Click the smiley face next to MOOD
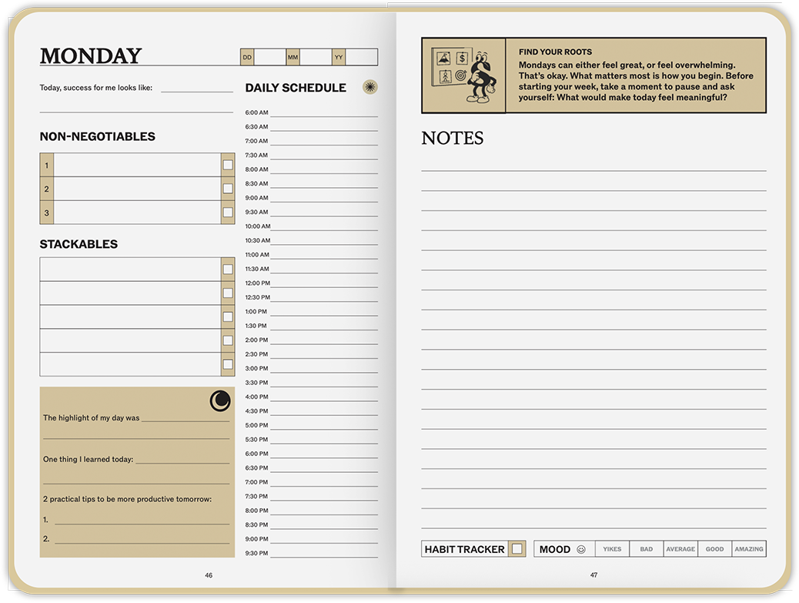The image size is (799, 603). click(x=581, y=549)
